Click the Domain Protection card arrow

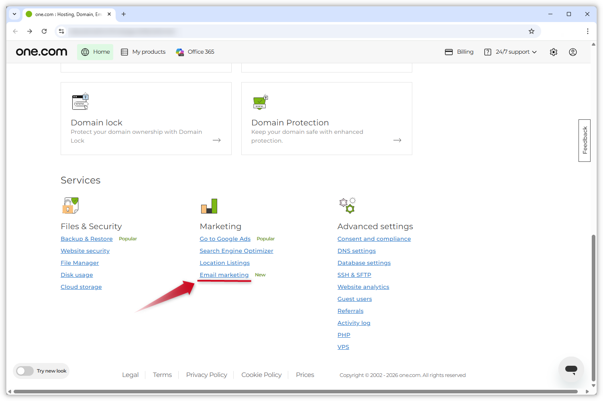(397, 140)
